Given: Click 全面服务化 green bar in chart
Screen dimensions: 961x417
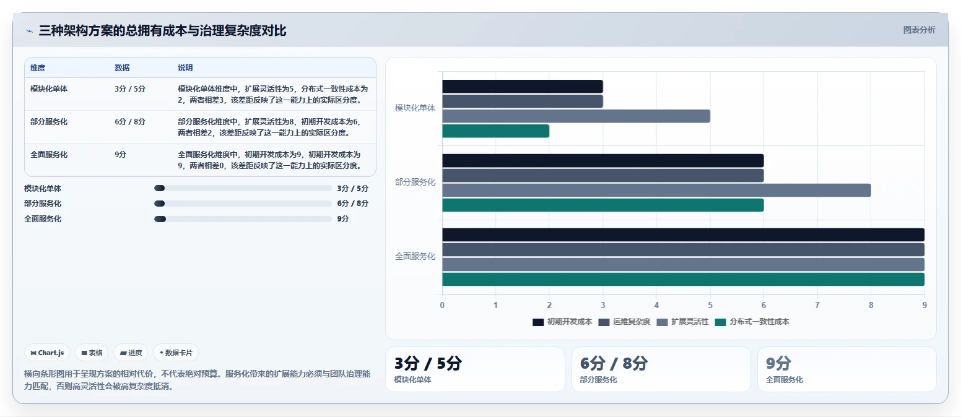Looking at the screenshot, I should 683,280.
